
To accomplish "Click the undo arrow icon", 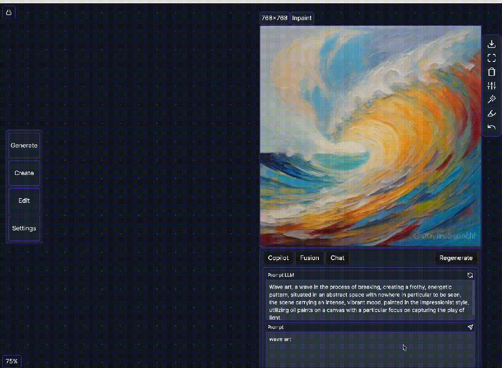I will [x=491, y=127].
